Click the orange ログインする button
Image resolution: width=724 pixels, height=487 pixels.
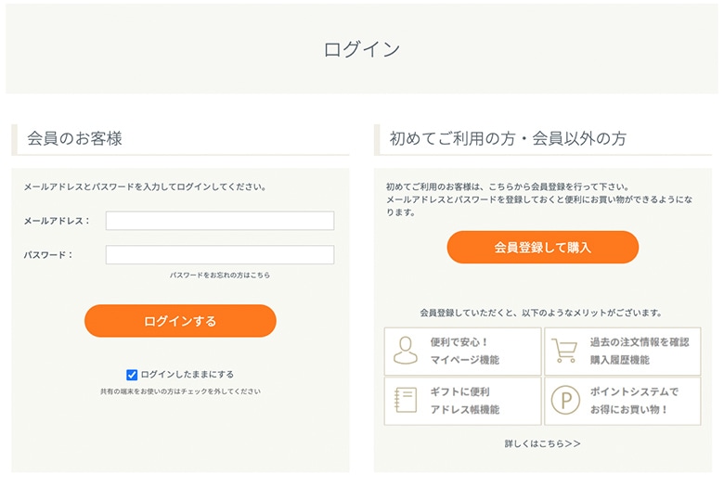(180, 321)
